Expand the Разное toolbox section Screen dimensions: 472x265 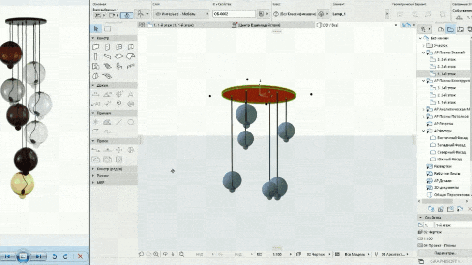click(x=93, y=175)
